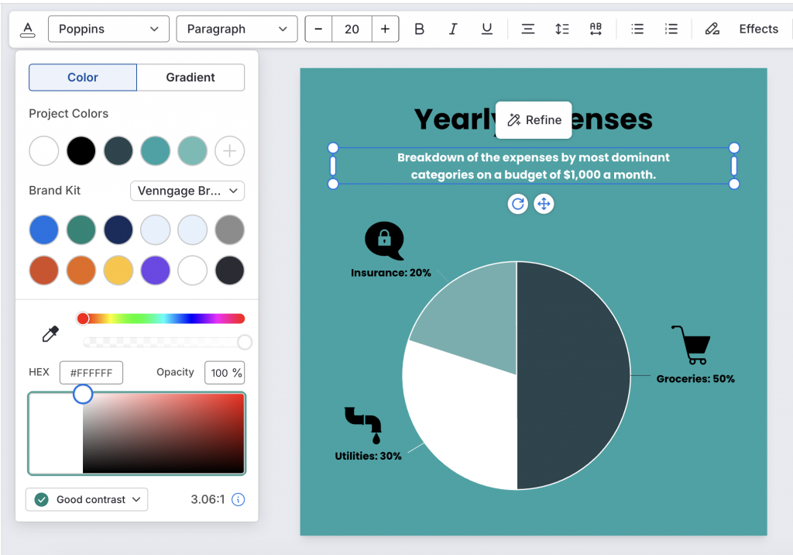Screen dimensions: 793x555
Task: Click the contrast ratio info icon
Action: click(x=239, y=500)
